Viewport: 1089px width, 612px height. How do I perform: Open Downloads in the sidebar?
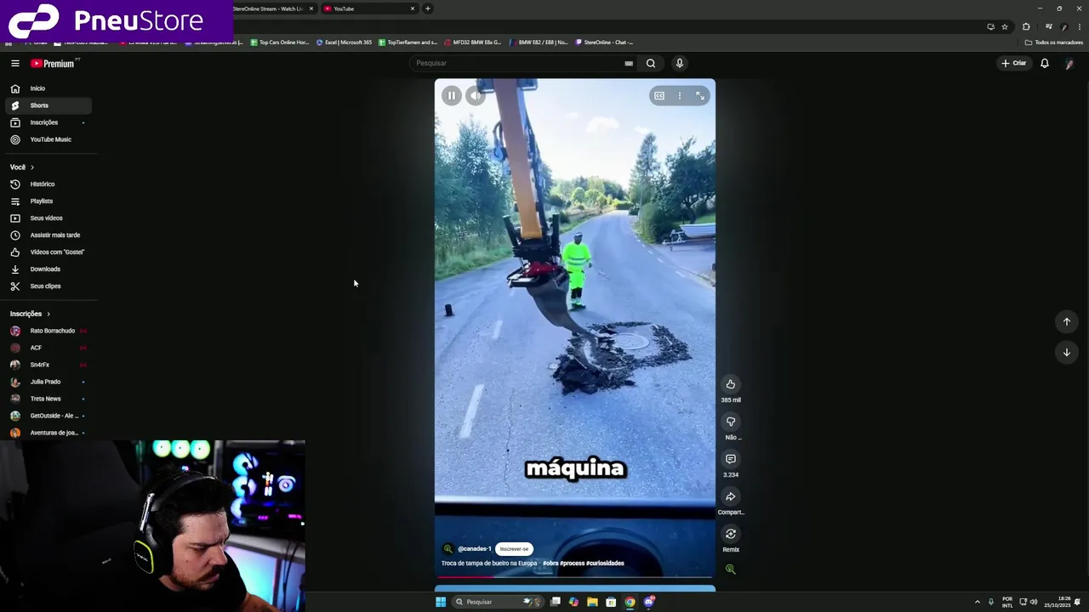(48, 269)
